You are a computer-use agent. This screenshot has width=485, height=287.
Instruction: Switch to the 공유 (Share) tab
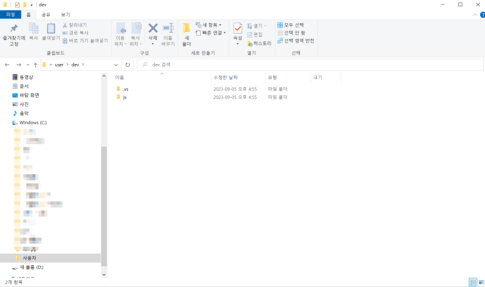(x=46, y=14)
